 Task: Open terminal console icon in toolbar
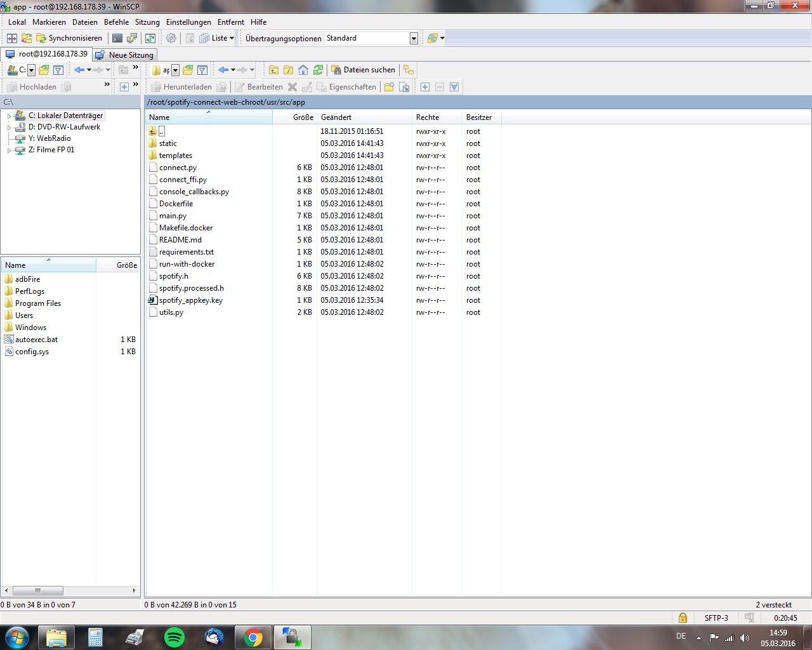(x=117, y=38)
